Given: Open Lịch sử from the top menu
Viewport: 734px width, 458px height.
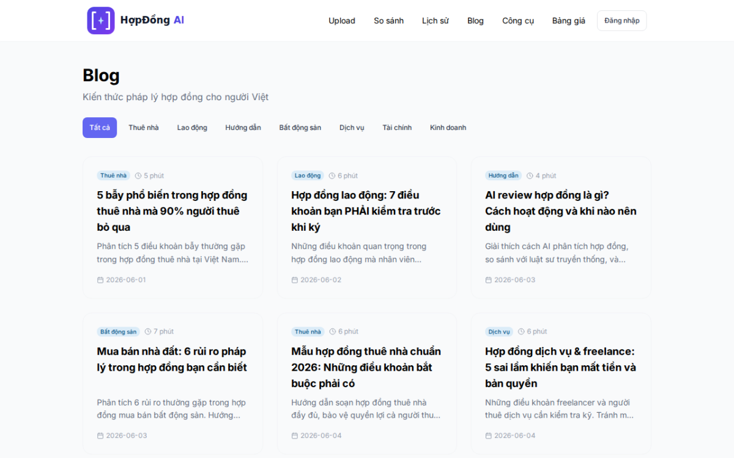Looking at the screenshot, I should [436, 21].
